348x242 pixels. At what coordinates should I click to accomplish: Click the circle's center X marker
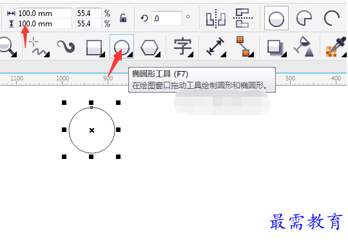point(92,130)
